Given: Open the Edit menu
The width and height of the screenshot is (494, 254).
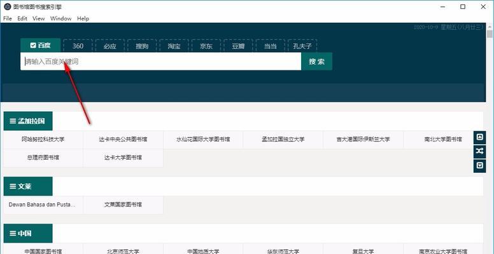Looking at the screenshot, I should [22, 18].
